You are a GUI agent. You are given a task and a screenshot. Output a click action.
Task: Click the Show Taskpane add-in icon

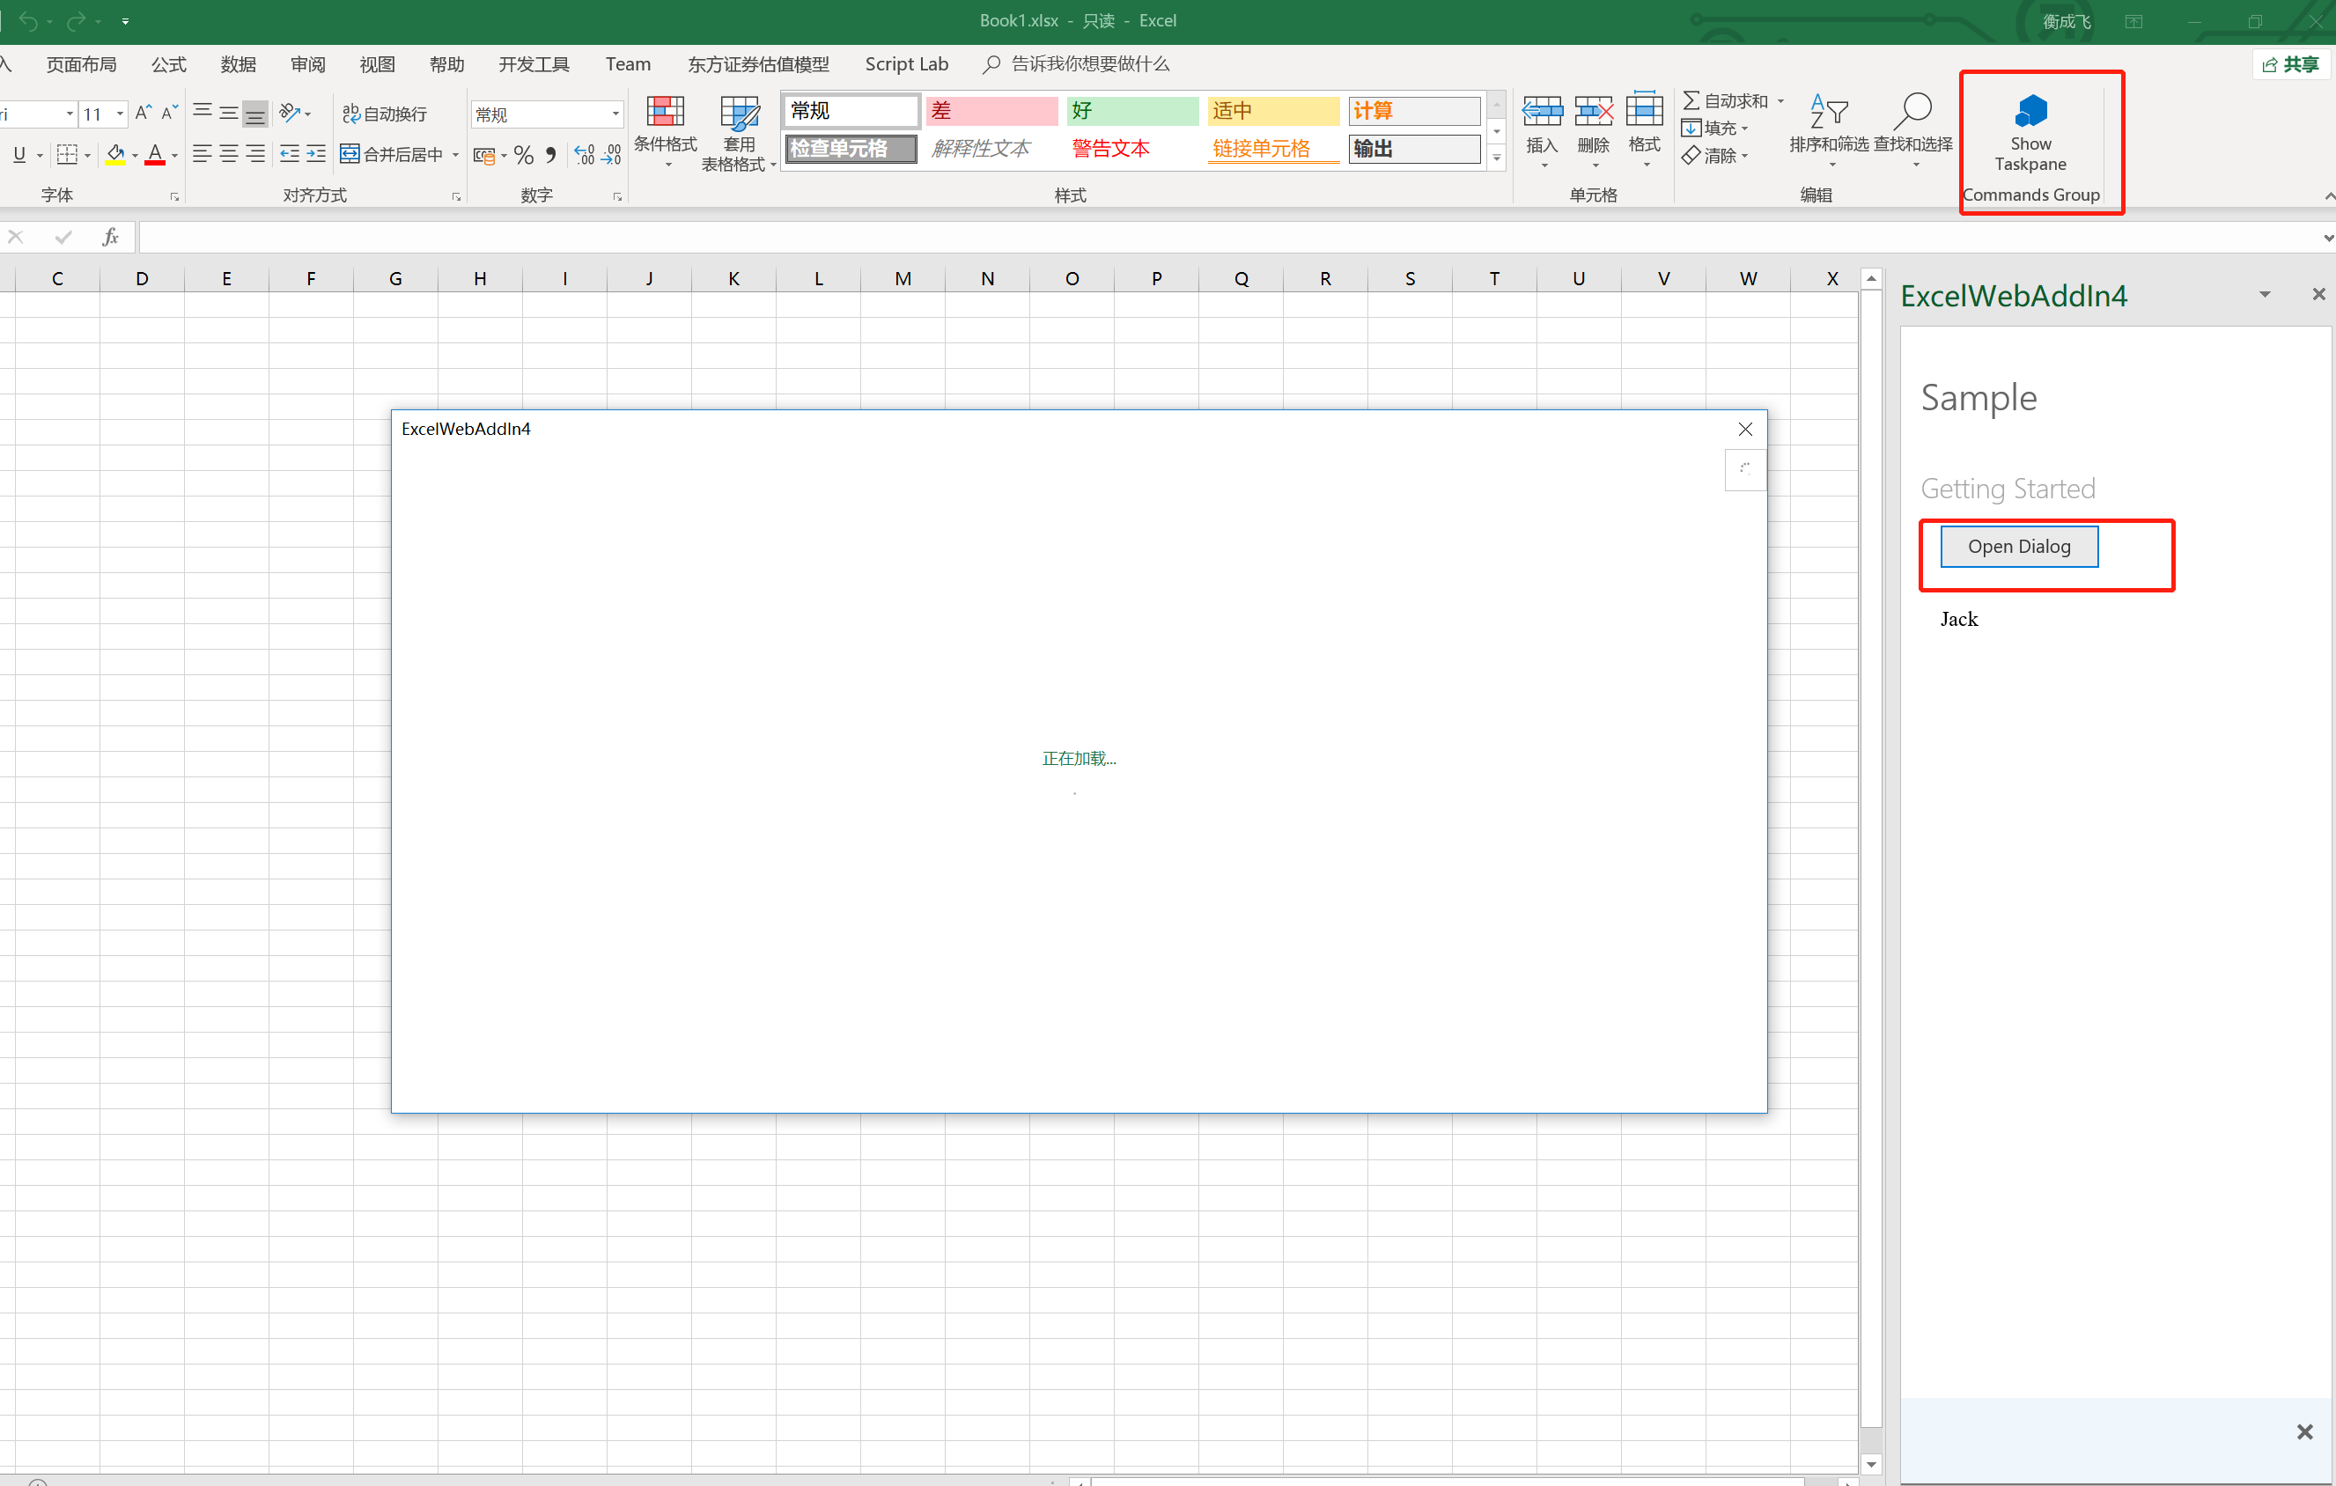[x=2030, y=111]
